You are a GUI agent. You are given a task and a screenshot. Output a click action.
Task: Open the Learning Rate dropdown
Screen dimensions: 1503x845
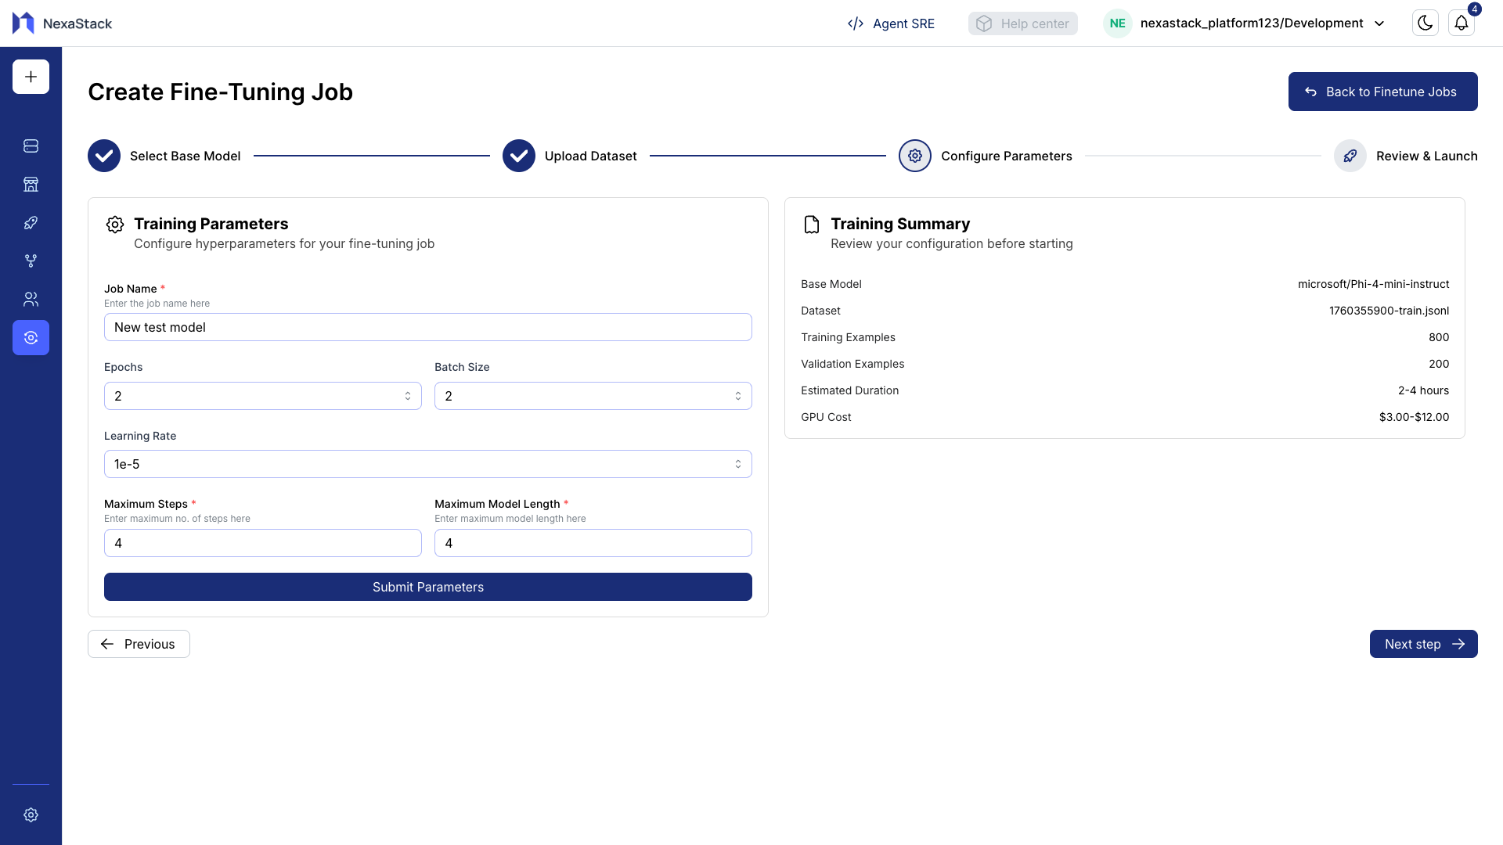tap(739, 463)
